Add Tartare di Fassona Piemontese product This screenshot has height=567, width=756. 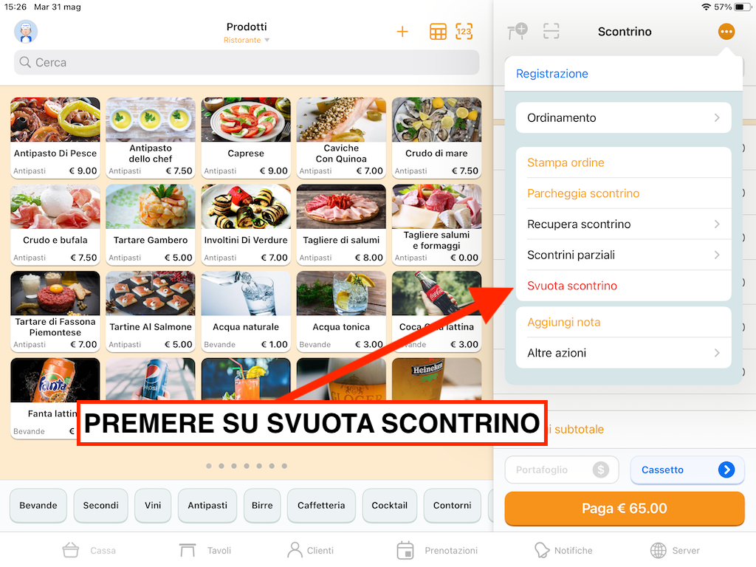(x=55, y=312)
